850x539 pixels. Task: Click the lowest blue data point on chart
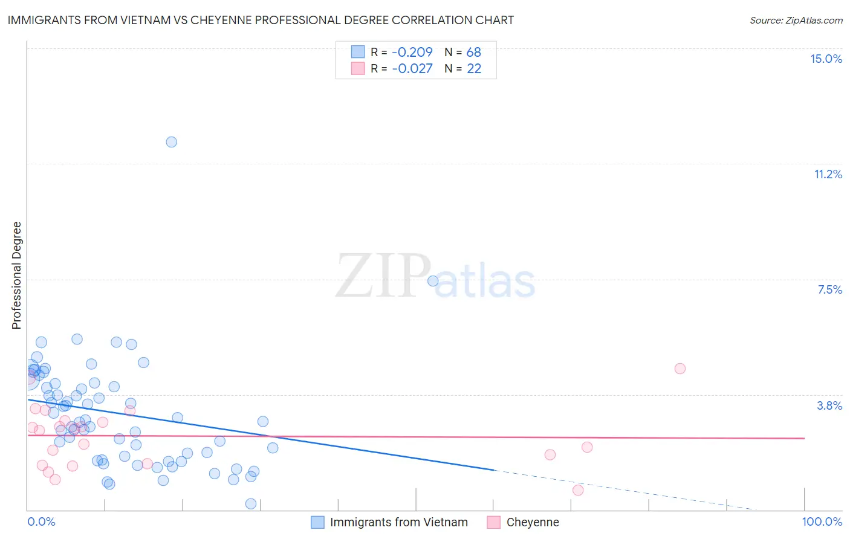click(x=251, y=504)
